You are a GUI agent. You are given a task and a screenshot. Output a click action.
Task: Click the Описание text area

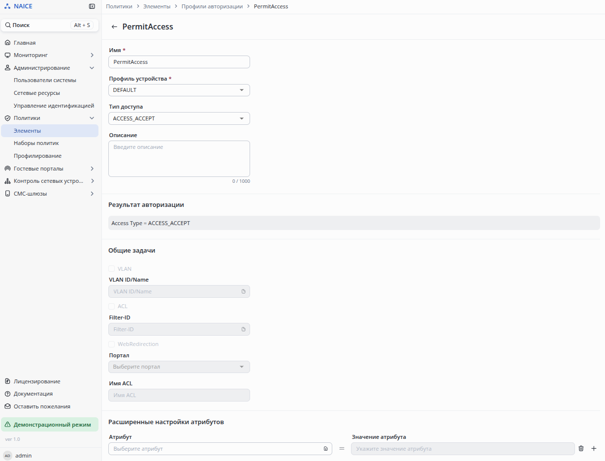(179, 159)
